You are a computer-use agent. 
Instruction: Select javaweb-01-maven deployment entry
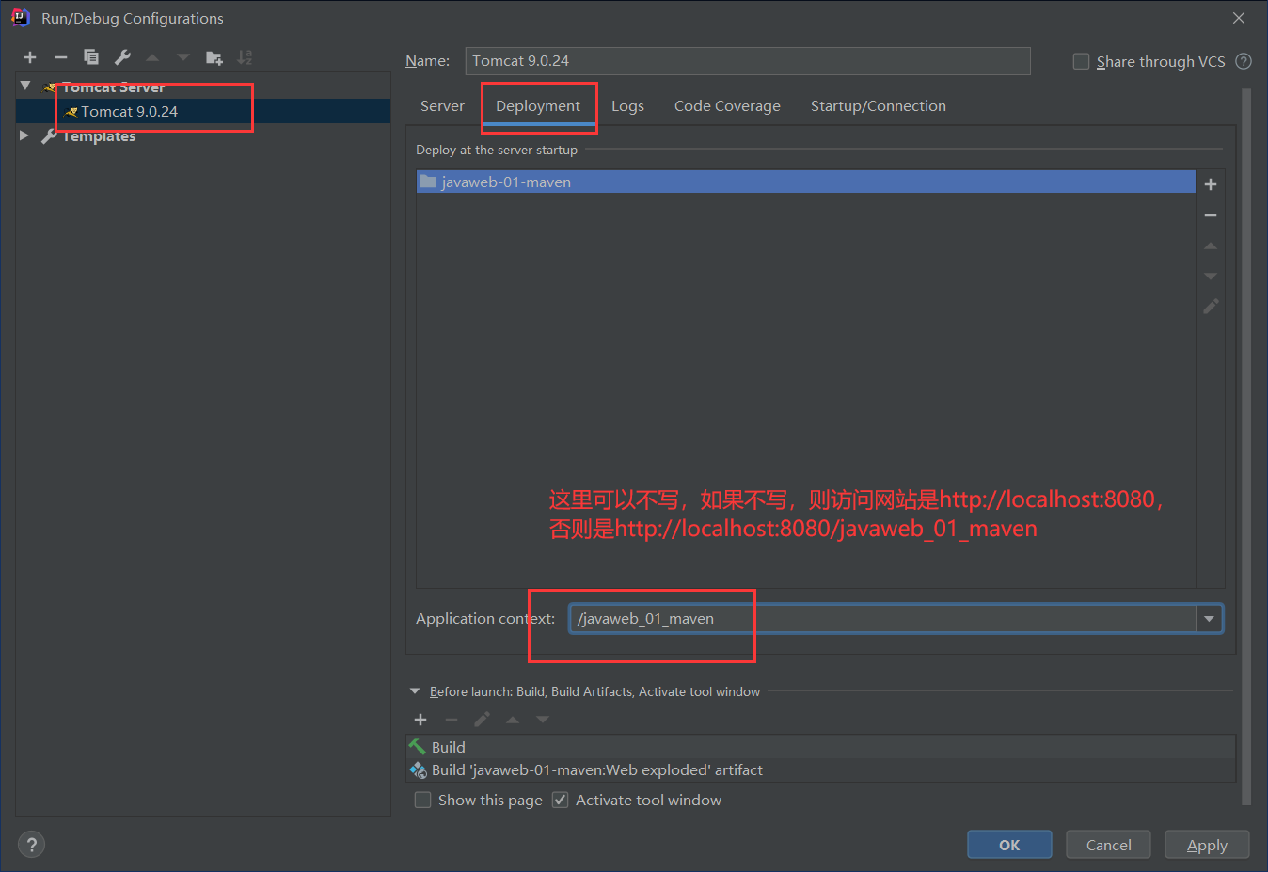(805, 182)
